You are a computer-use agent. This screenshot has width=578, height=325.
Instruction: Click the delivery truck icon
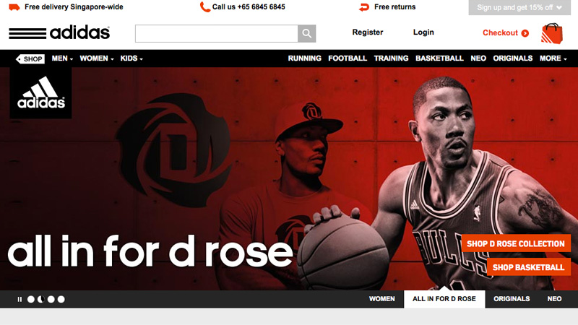pyautogui.click(x=14, y=7)
